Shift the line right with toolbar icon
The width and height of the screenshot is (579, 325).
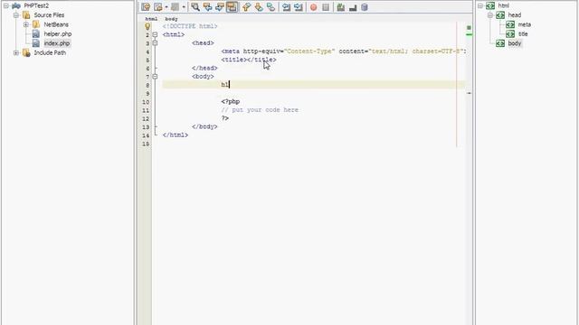pyautogui.click(x=299, y=7)
